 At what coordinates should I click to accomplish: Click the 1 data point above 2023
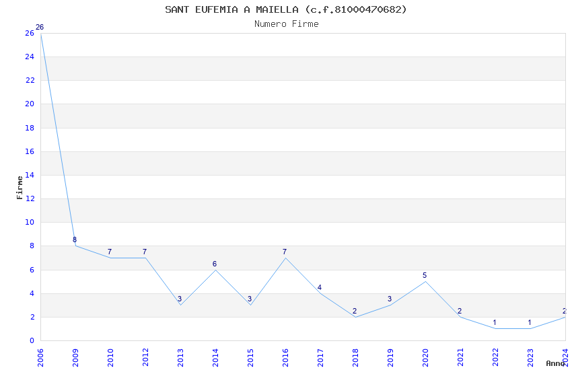pos(530,323)
